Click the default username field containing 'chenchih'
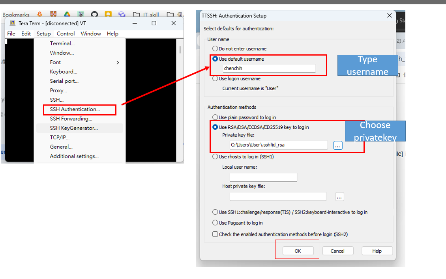 click(269, 69)
